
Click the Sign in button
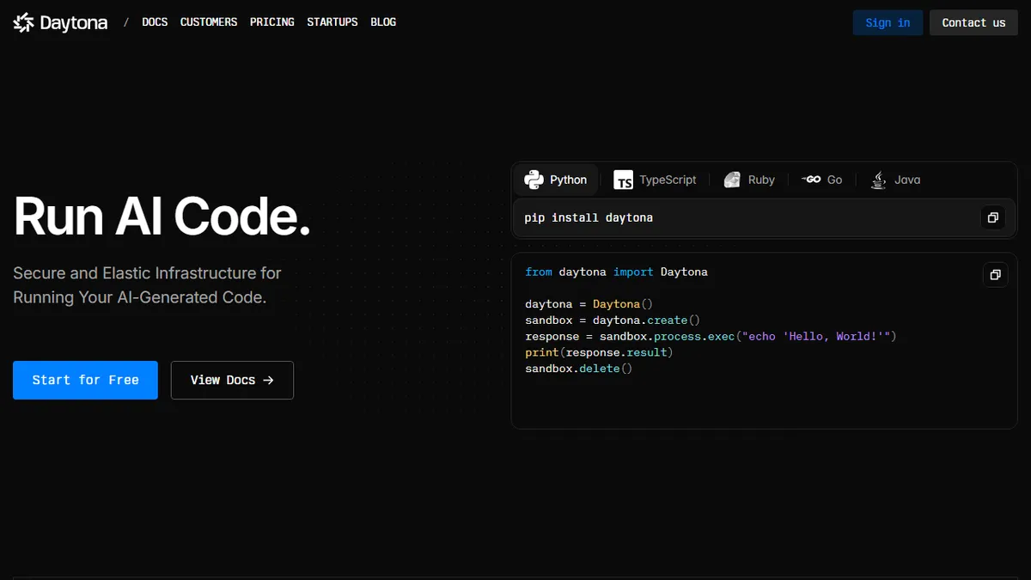coord(888,22)
